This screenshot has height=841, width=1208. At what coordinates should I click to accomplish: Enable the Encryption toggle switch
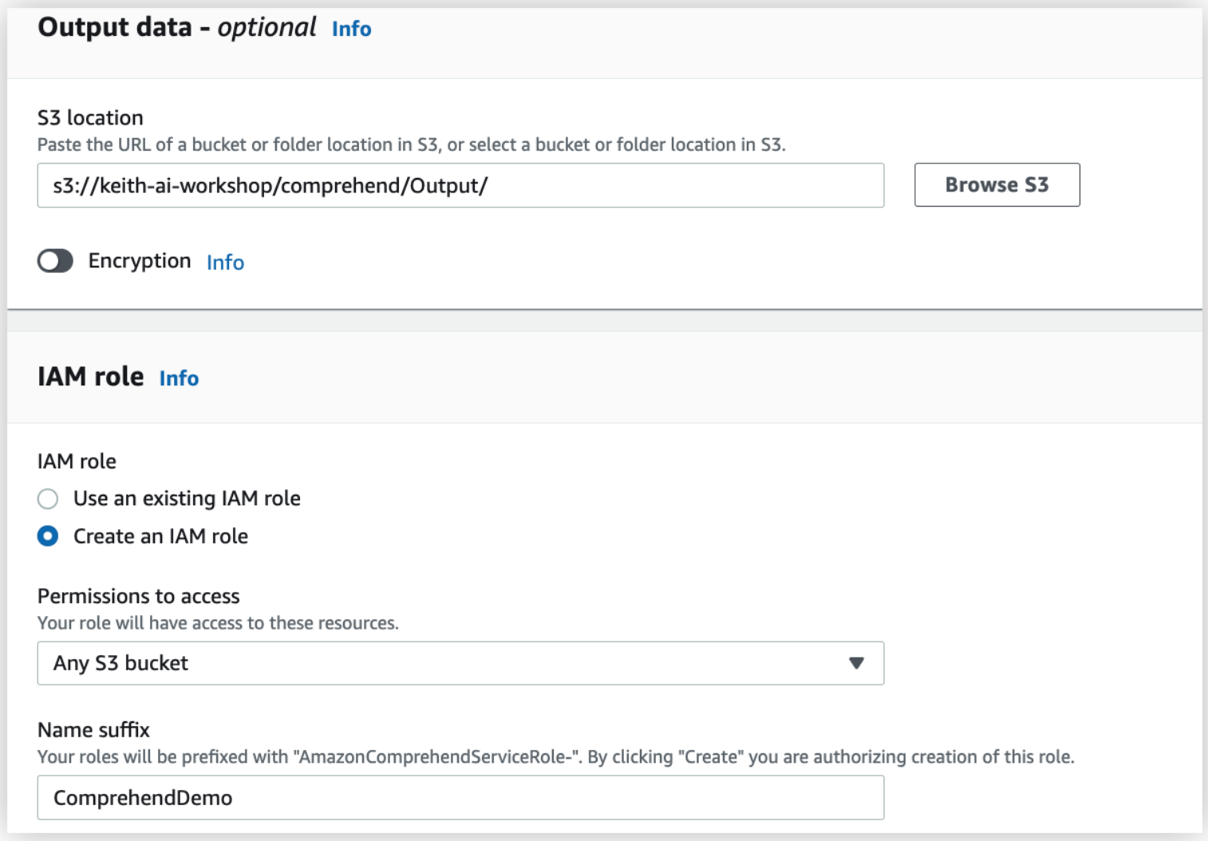pos(55,261)
